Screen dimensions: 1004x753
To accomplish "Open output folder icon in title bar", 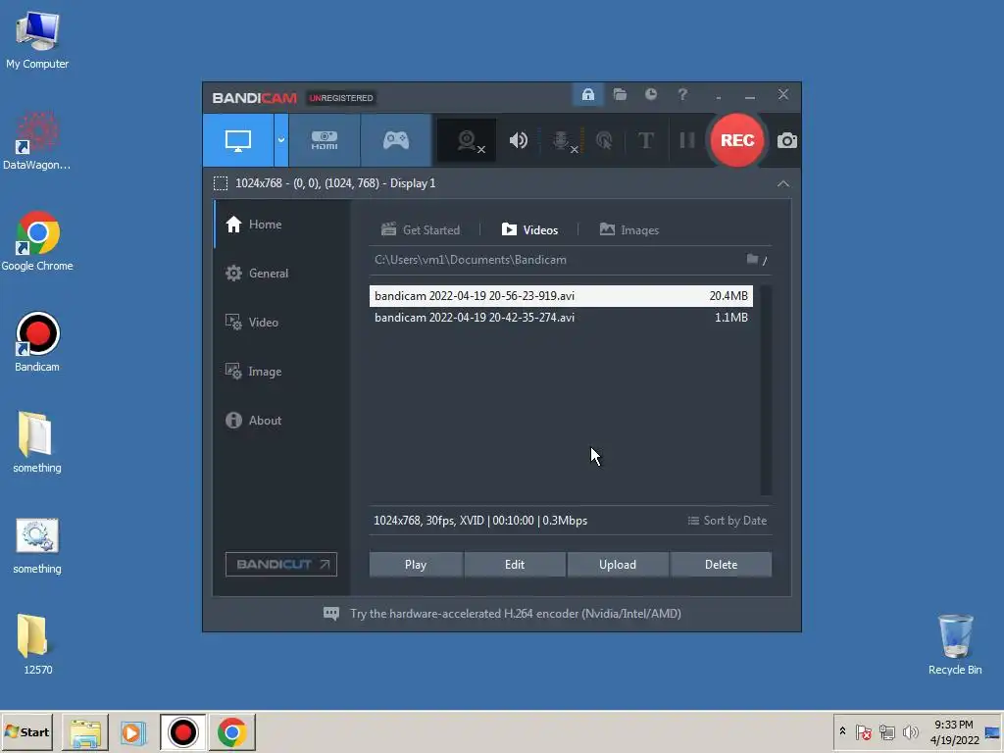I will (x=620, y=95).
